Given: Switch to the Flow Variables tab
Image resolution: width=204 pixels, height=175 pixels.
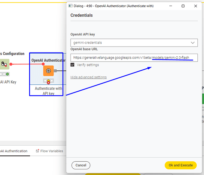Looking at the screenshot, I should 50,151.
